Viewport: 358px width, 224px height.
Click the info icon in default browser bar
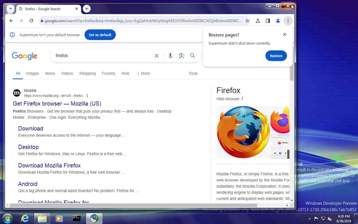point(12,35)
